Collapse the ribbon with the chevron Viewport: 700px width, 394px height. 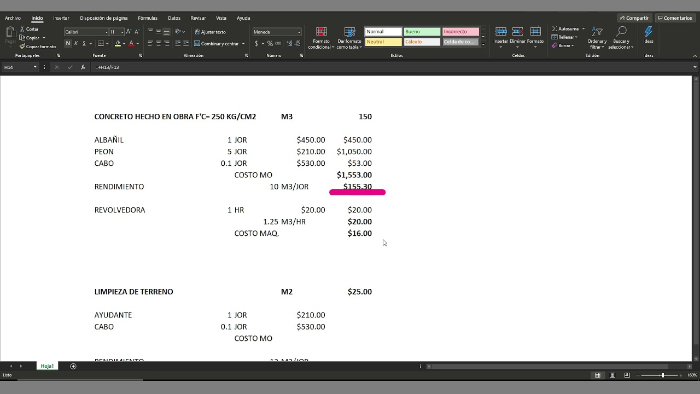695,55
